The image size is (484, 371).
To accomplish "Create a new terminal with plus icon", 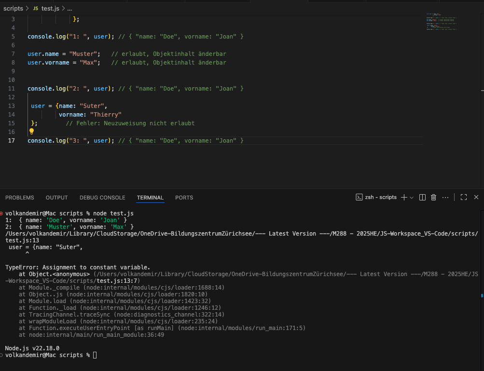I will [404, 198].
